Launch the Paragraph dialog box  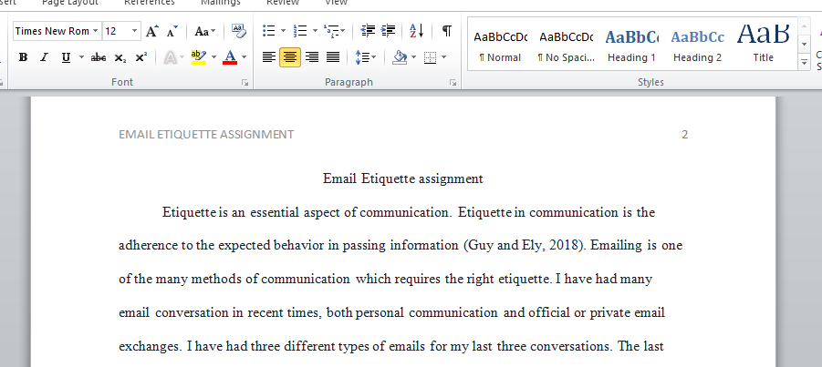point(453,83)
